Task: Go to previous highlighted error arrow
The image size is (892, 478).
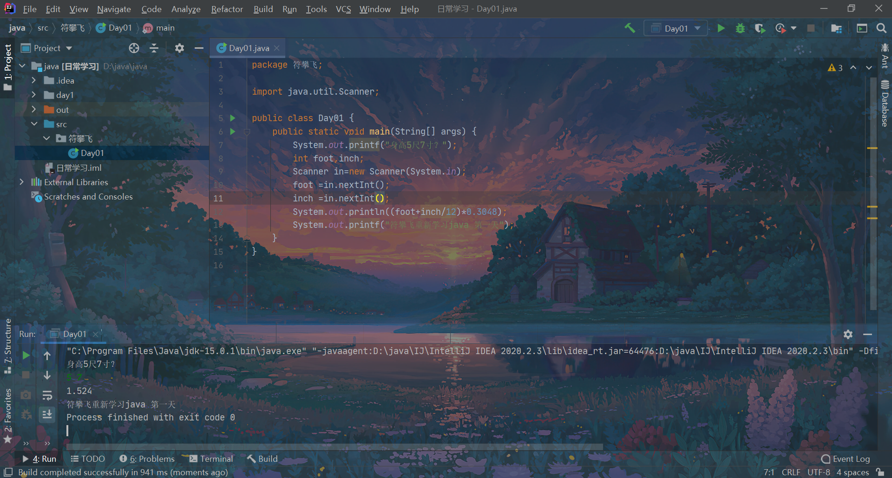Action: tap(853, 68)
